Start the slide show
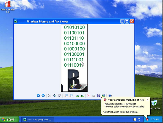This screenshot has height=123, width=163. click(59, 95)
